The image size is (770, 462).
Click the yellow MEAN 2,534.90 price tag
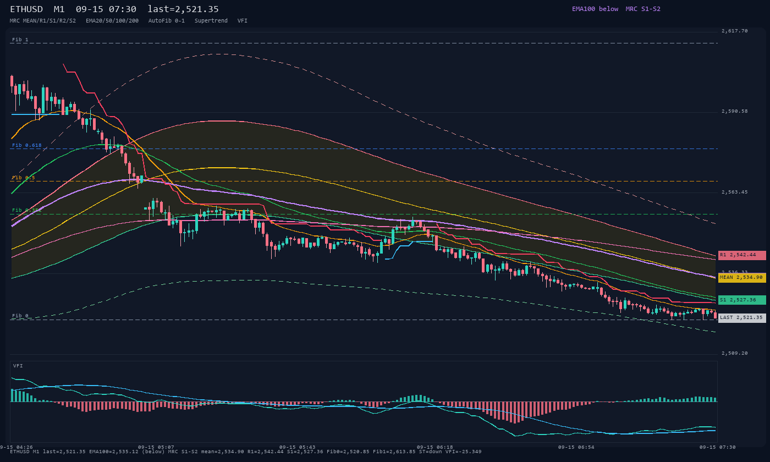coord(742,278)
